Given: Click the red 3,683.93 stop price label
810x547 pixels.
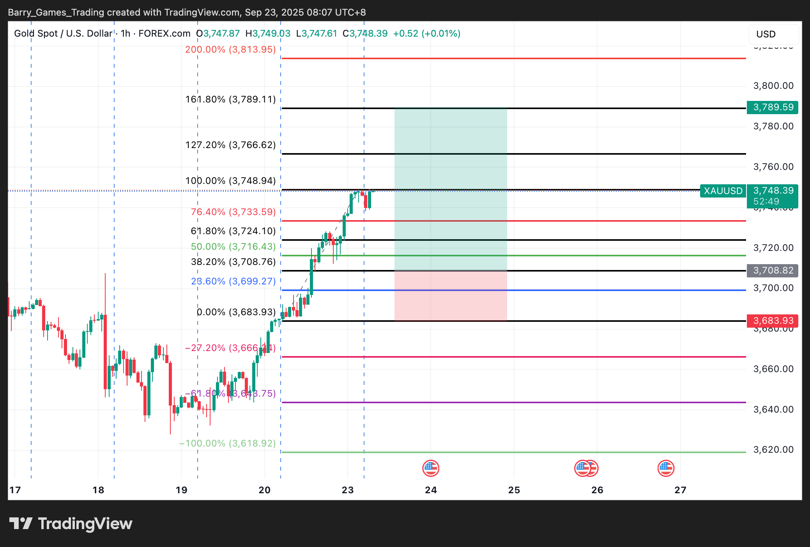Looking at the screenshot, I should click(x=773, y=321).
